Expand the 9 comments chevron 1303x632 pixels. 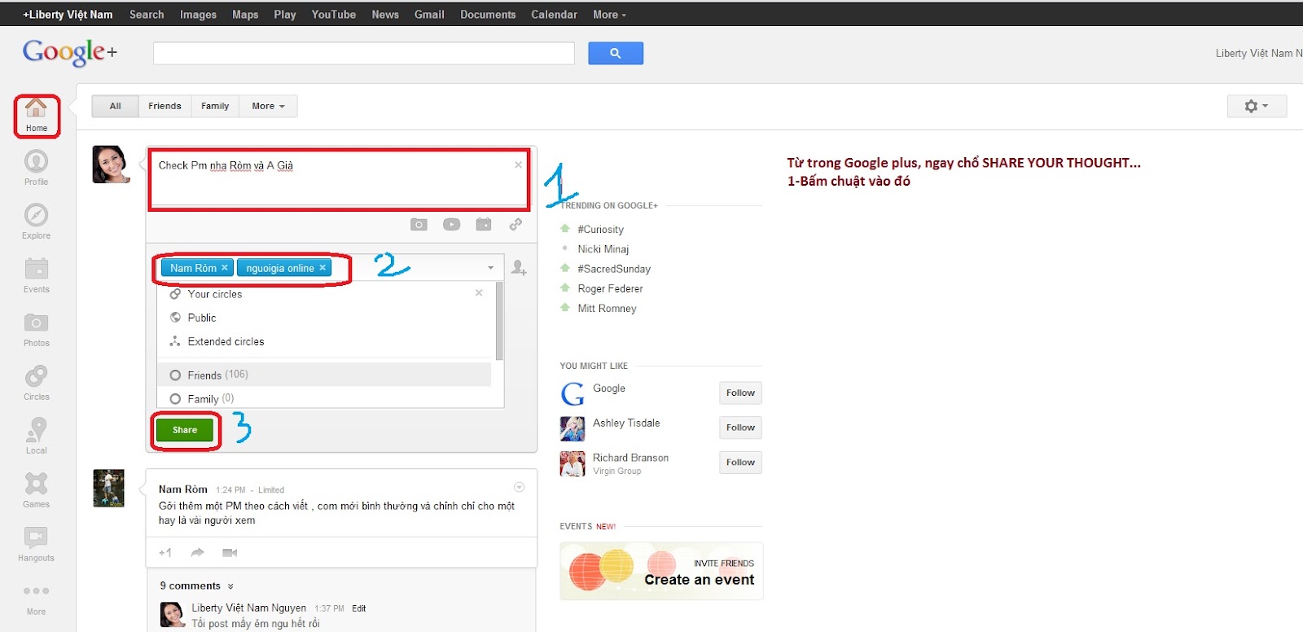tap(230, 586)
